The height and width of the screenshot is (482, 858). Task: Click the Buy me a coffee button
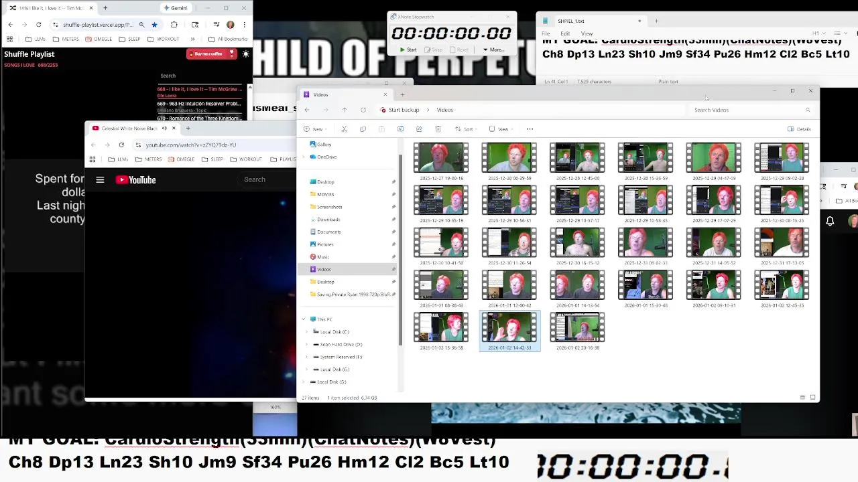211,54
